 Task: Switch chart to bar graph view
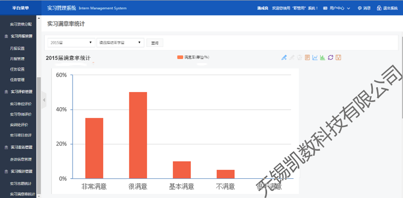pyautogui.click(x=322, y=57)
